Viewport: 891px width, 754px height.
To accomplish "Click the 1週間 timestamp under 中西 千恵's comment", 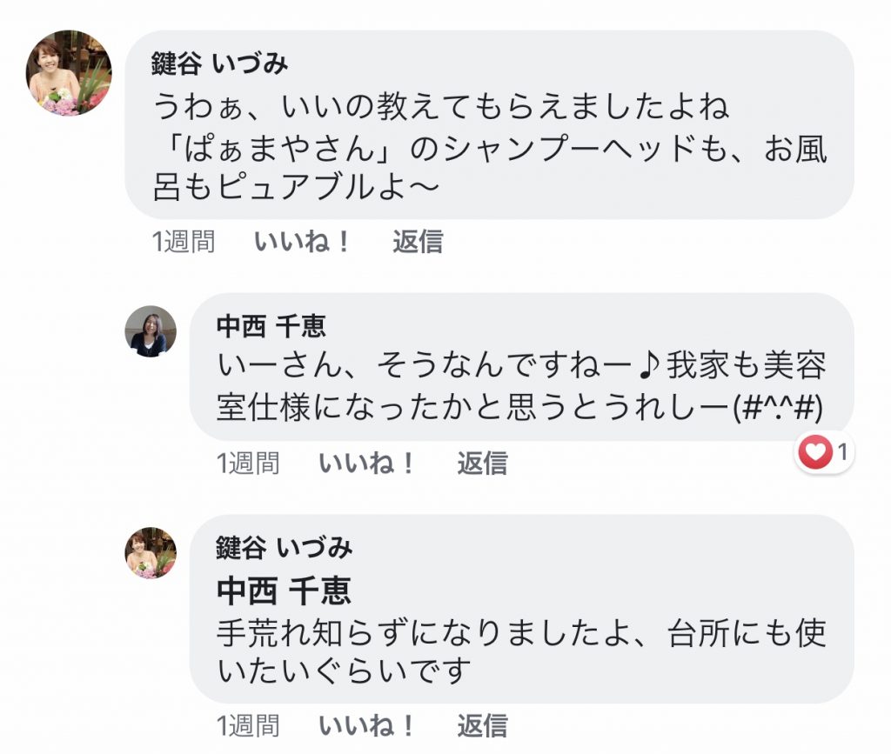I will pyautogui.click(x=248, y=464).
